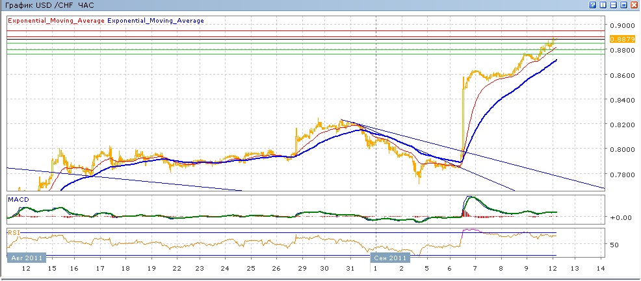This screenshot has width=641, height=281.
Task: Select the red Exponential_Moving_Average legend label
Action: tap(56, 21)
